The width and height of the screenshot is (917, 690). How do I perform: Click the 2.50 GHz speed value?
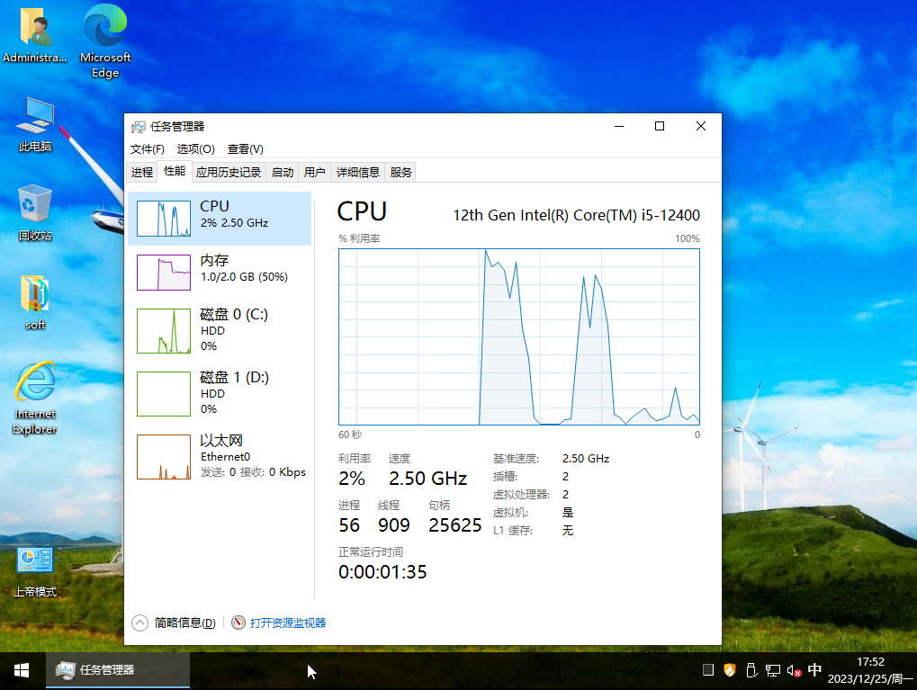428,479
